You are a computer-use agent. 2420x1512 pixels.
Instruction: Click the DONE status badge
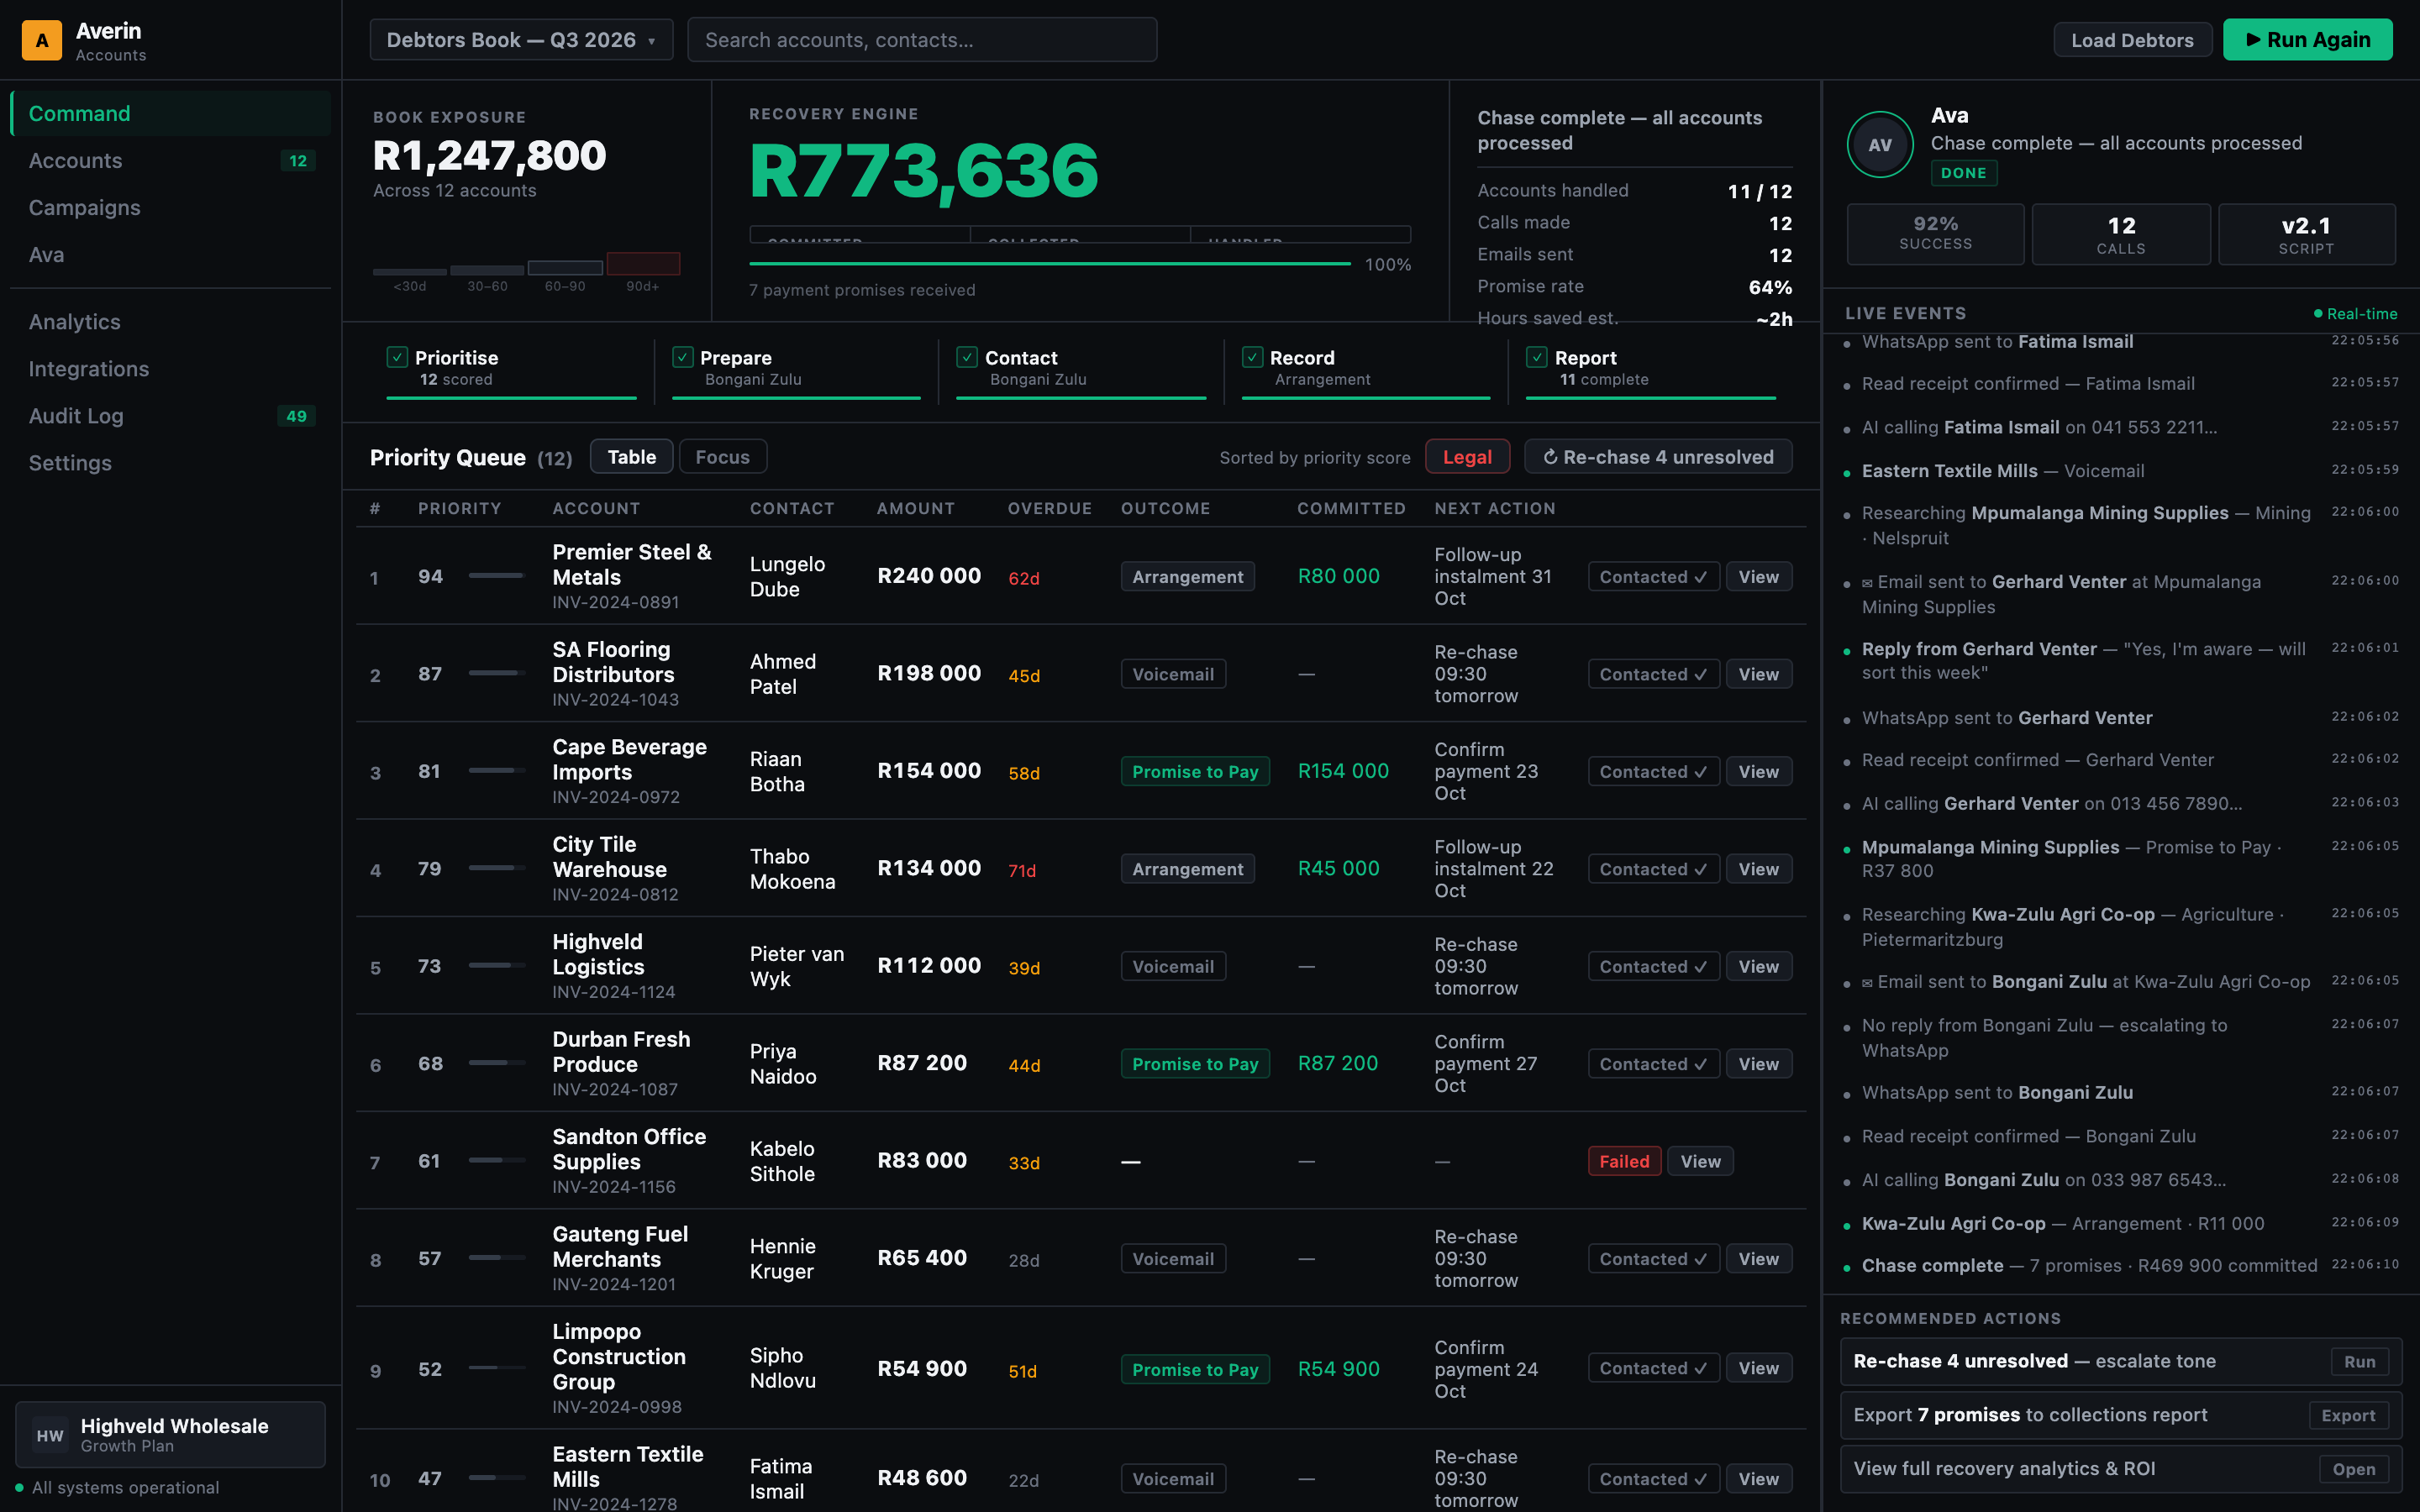tap(1963, 173)
